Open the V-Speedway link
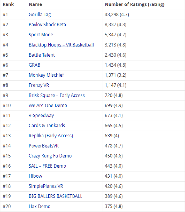This screenshot has width=185, height=212. pos(41,116)
